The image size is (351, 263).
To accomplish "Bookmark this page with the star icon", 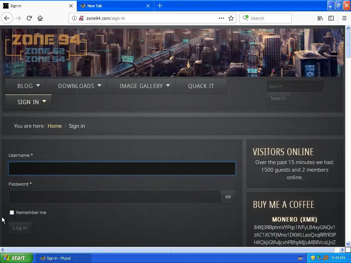I will 231,18.
